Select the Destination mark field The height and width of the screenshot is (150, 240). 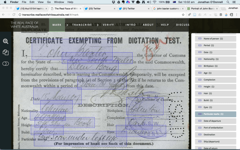click(x=215, y=134)
